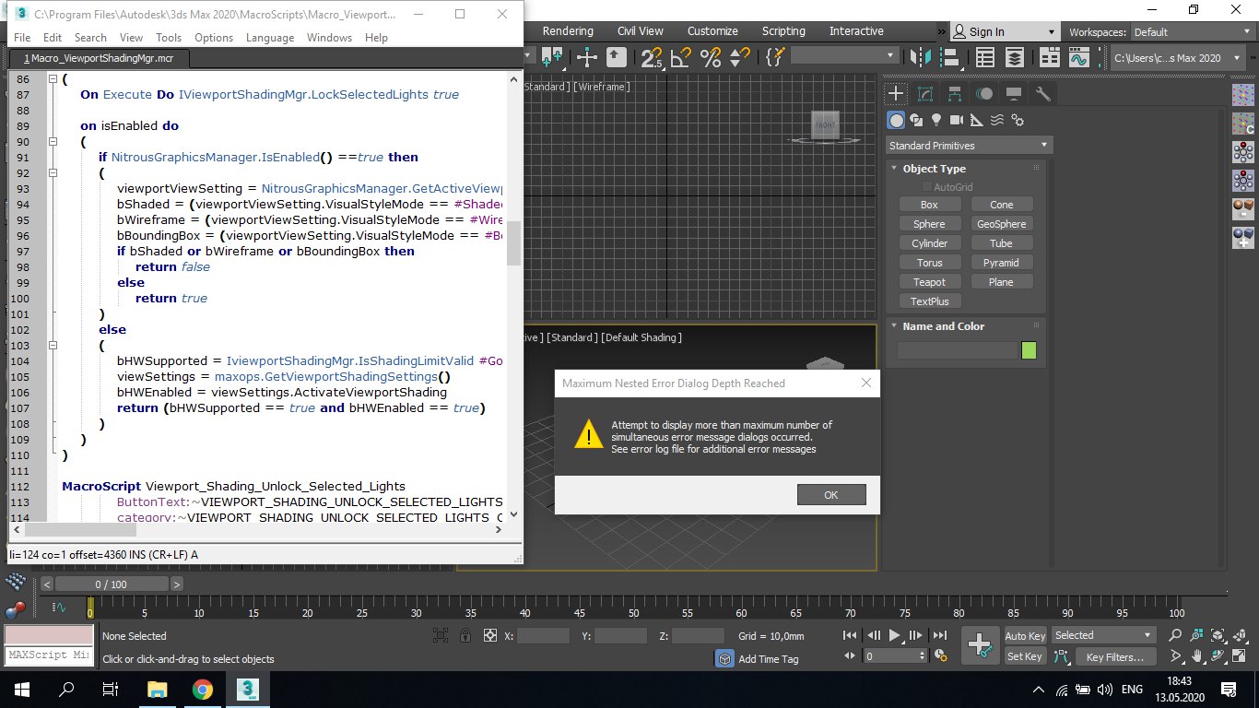This screenshot has width=1259, height=708.
Task: Select the Space Warps category icon
Action: (997, 120)
